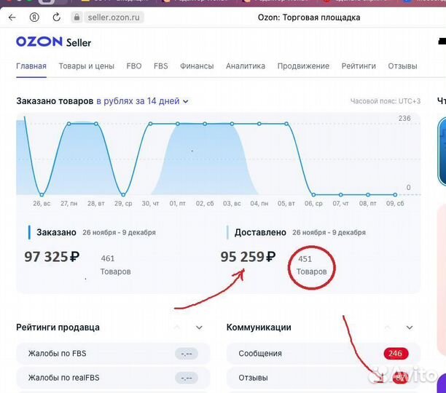Click the chart point for 30, чт

[x=150, y=124]
